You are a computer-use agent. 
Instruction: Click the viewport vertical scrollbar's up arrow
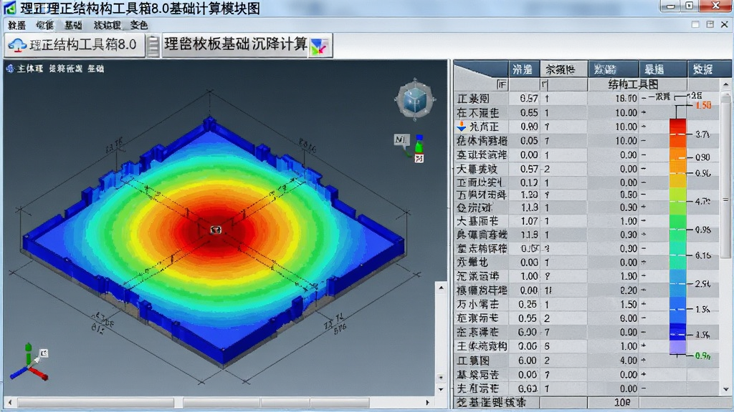(x=441, y=288)
